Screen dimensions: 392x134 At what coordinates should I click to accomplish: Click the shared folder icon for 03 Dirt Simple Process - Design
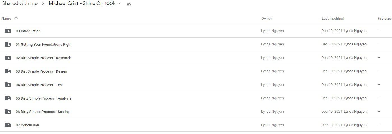point(8,71)
